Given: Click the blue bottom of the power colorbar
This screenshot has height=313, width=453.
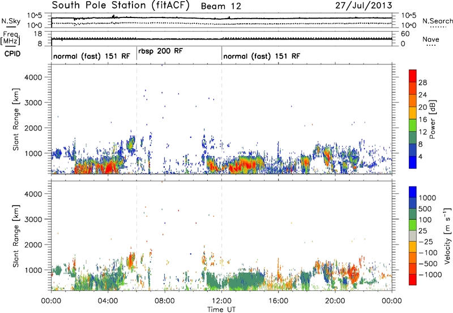Looking at the screenshot, I should point(413,162).
